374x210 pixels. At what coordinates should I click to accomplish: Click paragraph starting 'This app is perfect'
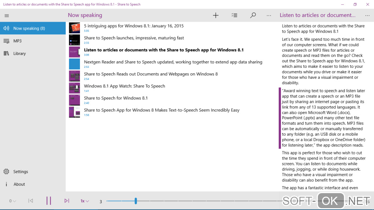pyautogui.click(x=323, y=166)
